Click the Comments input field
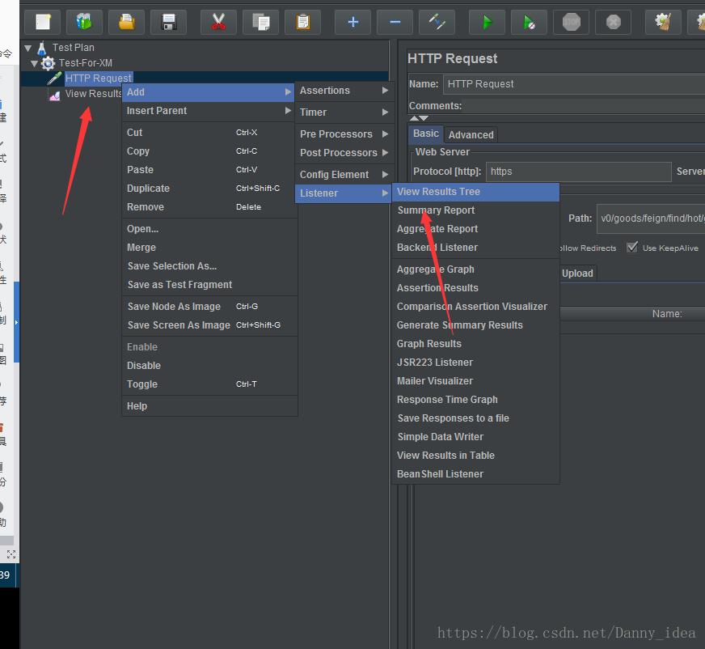 point(584,106)
